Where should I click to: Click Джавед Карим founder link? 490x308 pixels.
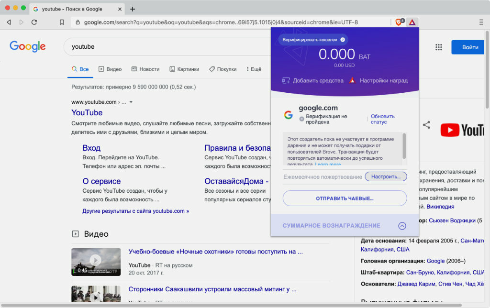(x=416, y=284)
